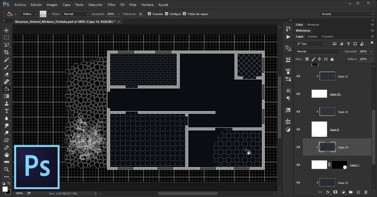Open the Arrevol workspace dropdown
Image resolution: width=377 pixels, height=197 pixels.
tap(347, 14)
